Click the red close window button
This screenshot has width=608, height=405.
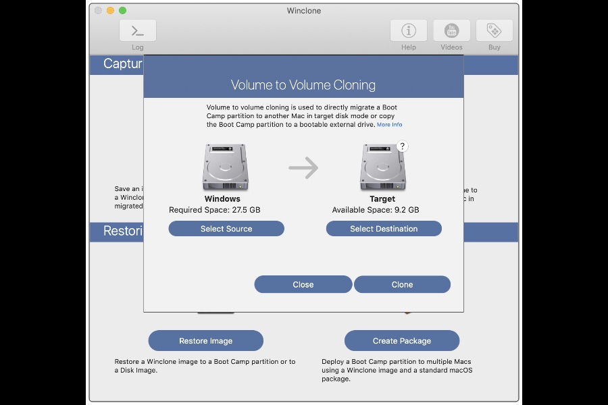point(98,11)
